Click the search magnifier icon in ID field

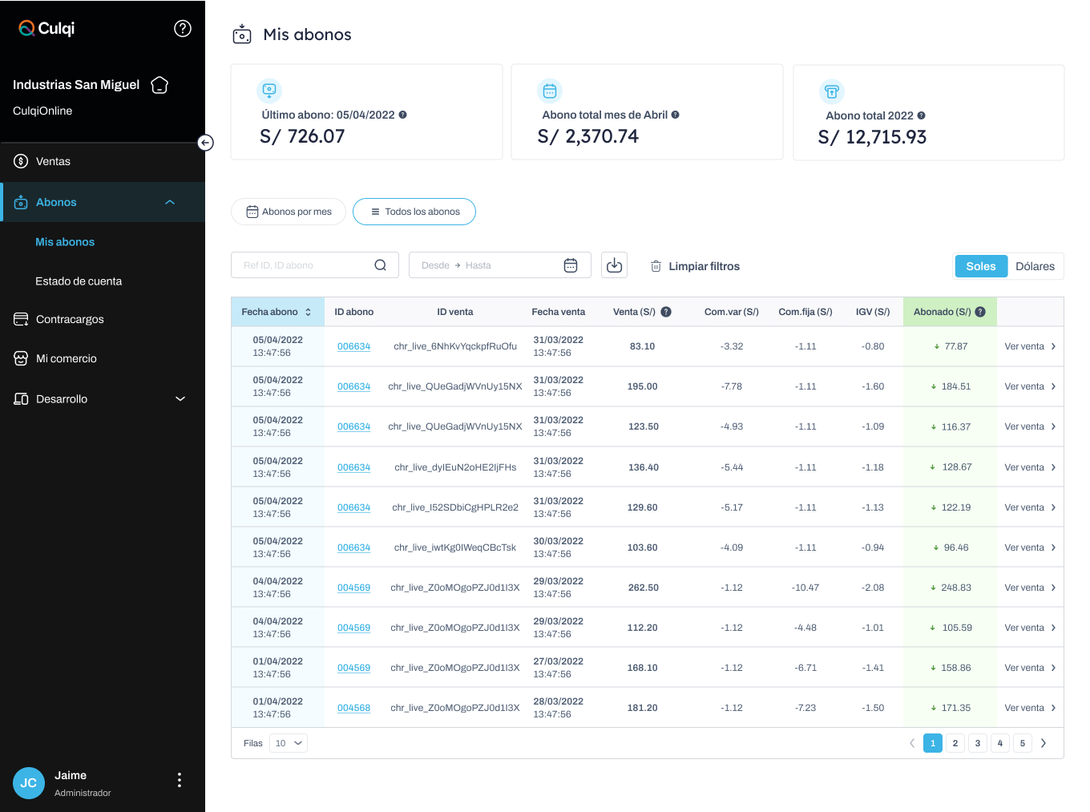[381, 265]
